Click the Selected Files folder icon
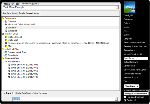This screenshot has height=104, width=150. (3, 58)
